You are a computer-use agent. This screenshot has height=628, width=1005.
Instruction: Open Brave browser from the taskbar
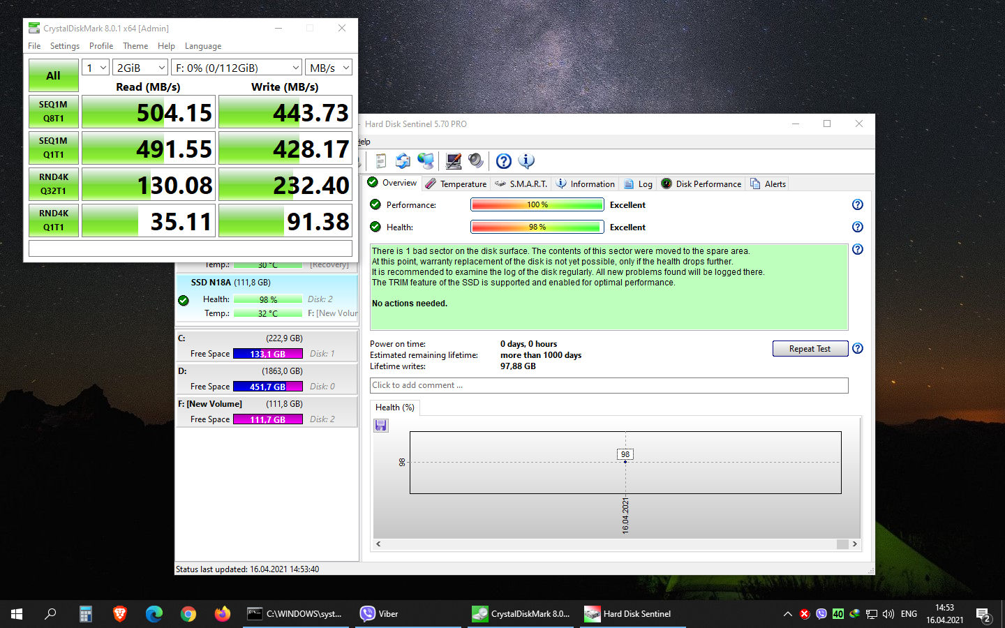click(x=120, y=614)
